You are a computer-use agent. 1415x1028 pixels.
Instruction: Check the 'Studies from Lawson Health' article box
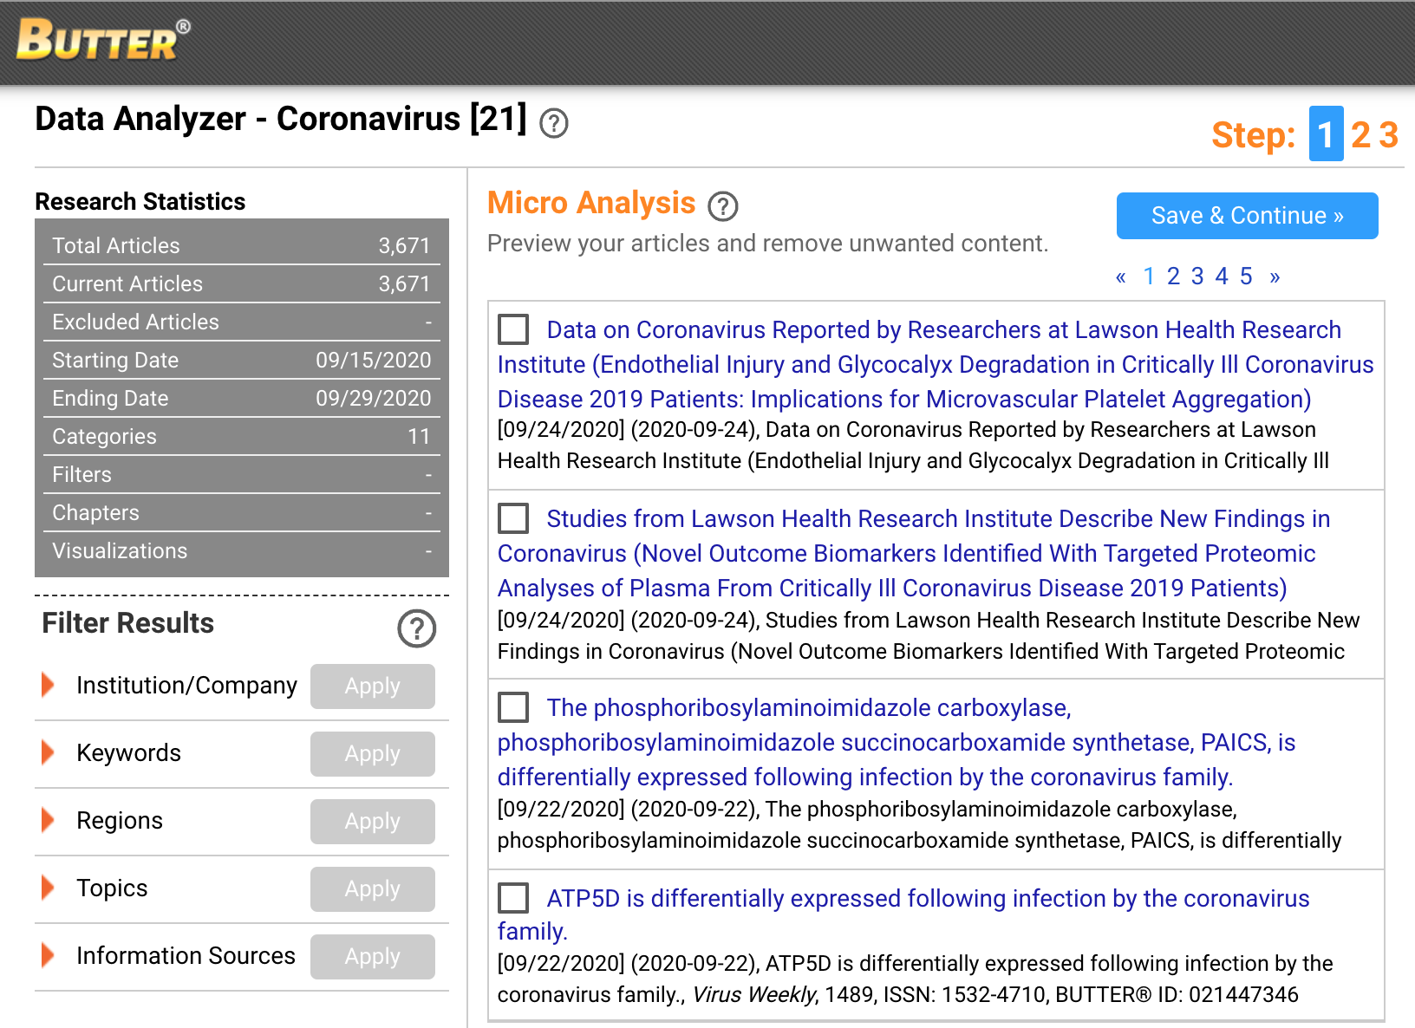tap(513, 518)
